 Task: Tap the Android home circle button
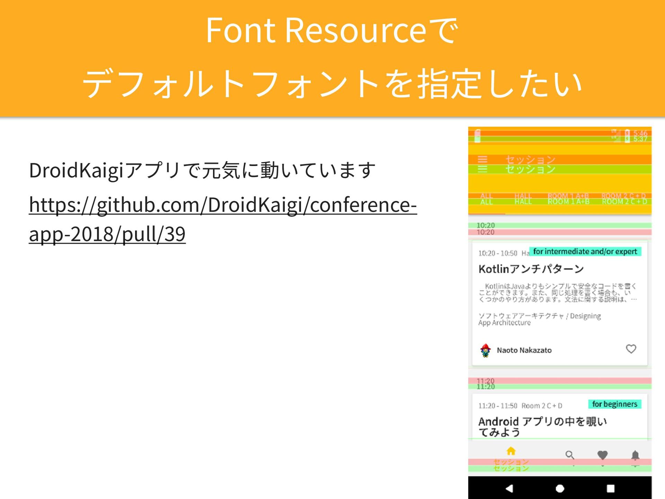coord(560,488)
